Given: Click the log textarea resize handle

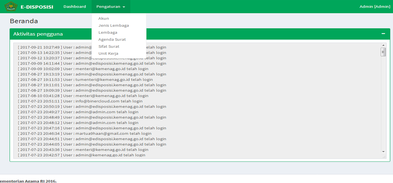Looking at the screenshot, I should (384, 157).
